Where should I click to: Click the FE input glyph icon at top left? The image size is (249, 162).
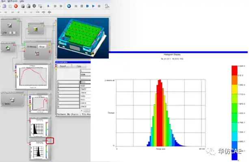(9, 26)
